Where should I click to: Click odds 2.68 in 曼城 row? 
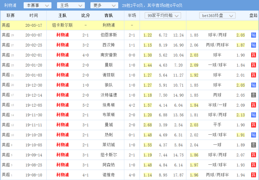(148, 125)
